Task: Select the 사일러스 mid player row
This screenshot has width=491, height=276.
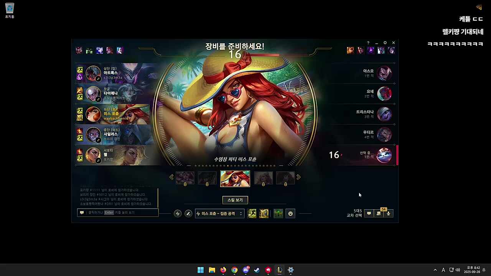Action: pyautogui.click(x=115, y=135)
